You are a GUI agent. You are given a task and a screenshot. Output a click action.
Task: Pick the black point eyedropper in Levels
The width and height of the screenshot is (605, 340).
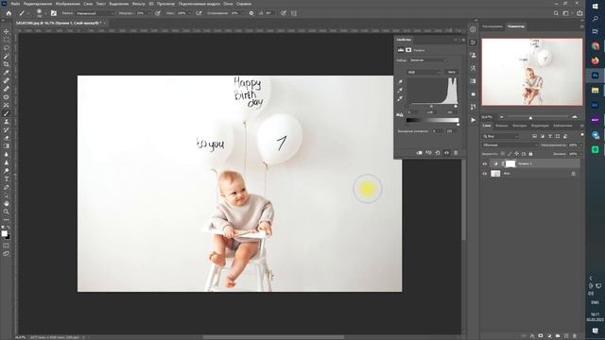point(400,82)
